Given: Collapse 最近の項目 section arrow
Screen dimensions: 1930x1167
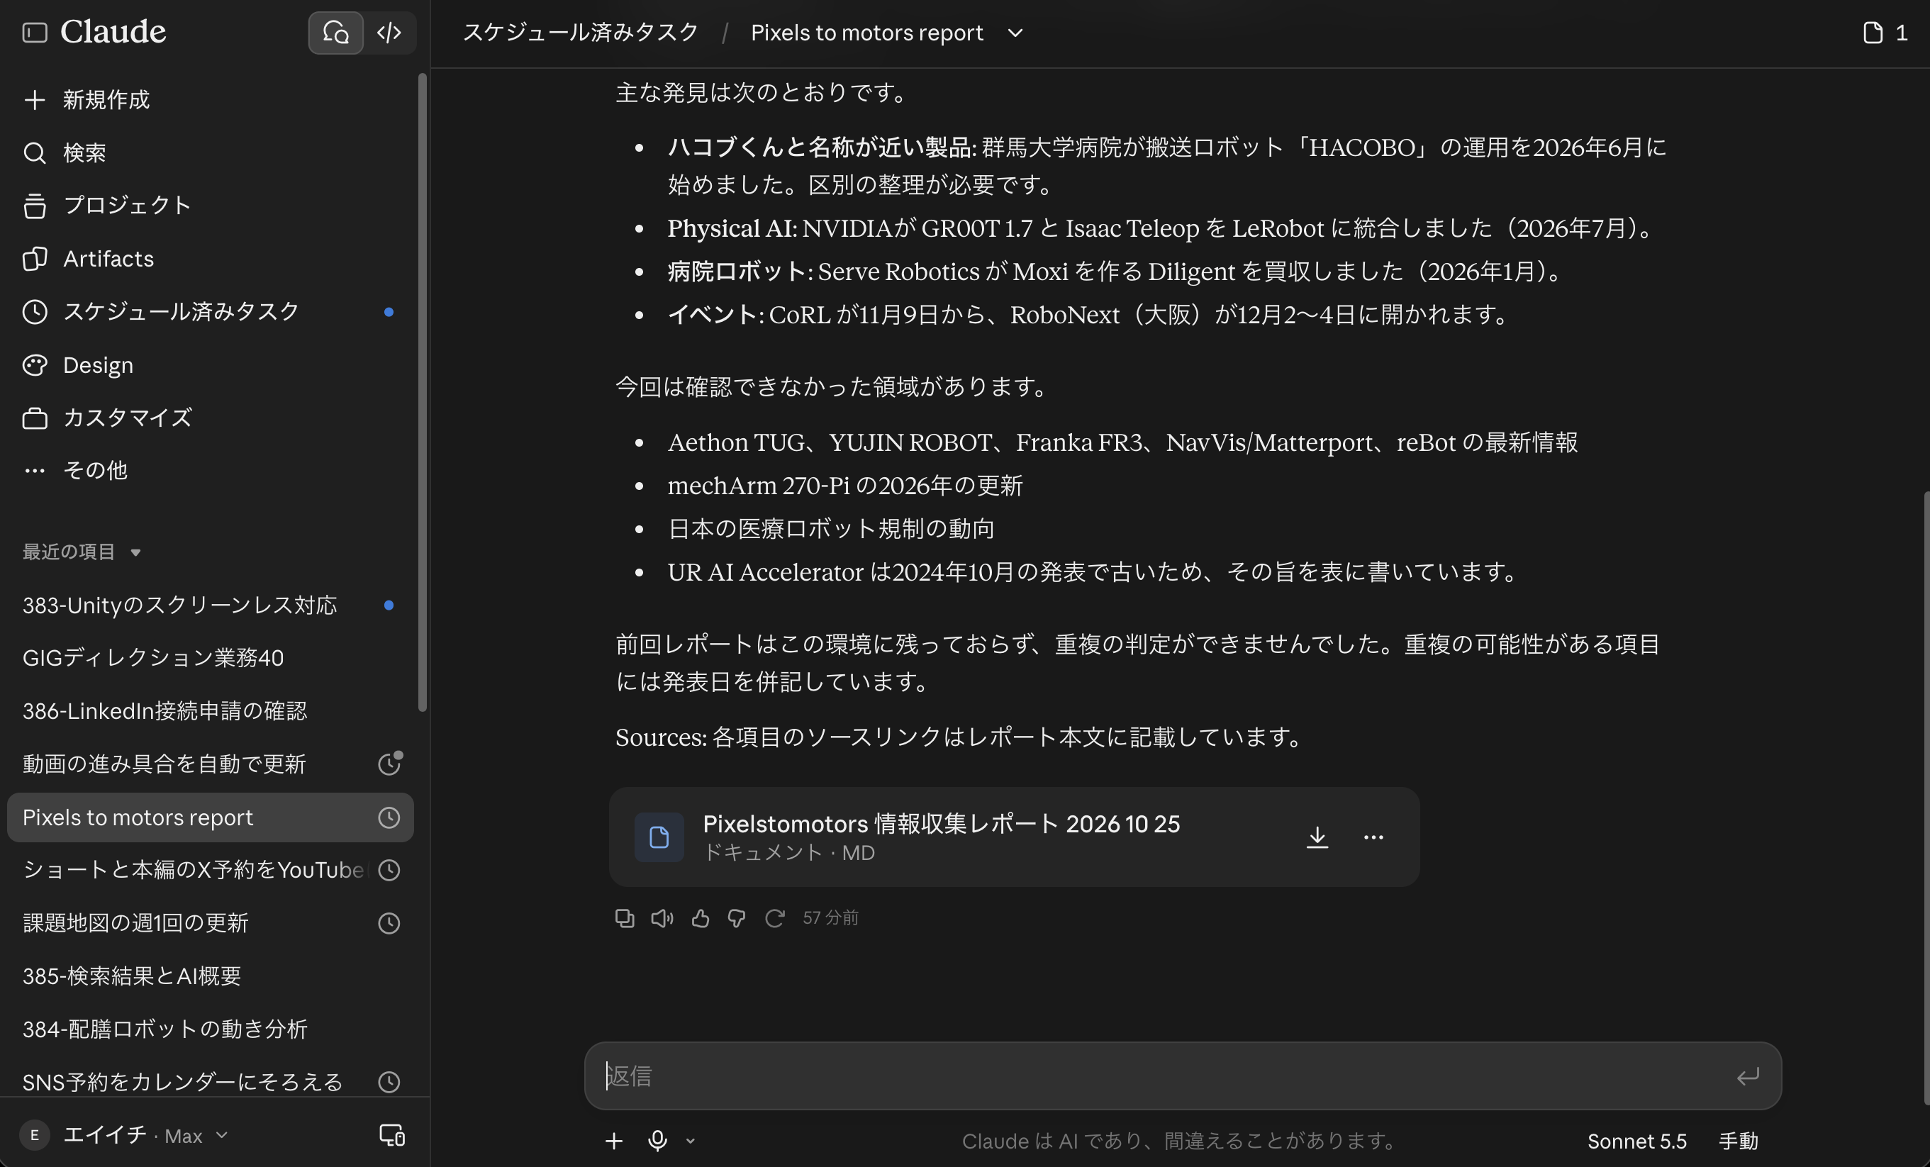Looking at the screenshot, I should (135, 553).
